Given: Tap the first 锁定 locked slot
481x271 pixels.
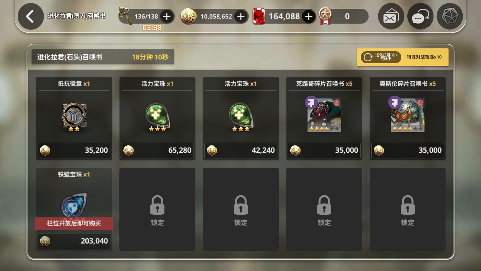Looking at the screenshot, I should tap(157, 209).
